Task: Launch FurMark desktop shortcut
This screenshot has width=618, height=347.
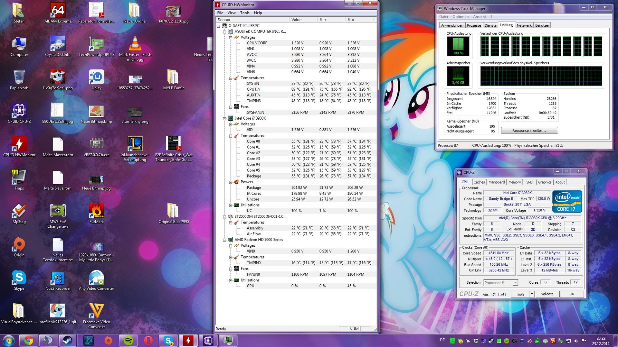Action: click(97, 214)
